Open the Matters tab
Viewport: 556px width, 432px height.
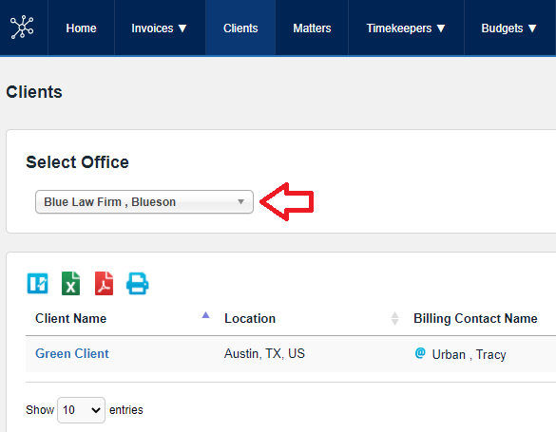tap(312, 28)
